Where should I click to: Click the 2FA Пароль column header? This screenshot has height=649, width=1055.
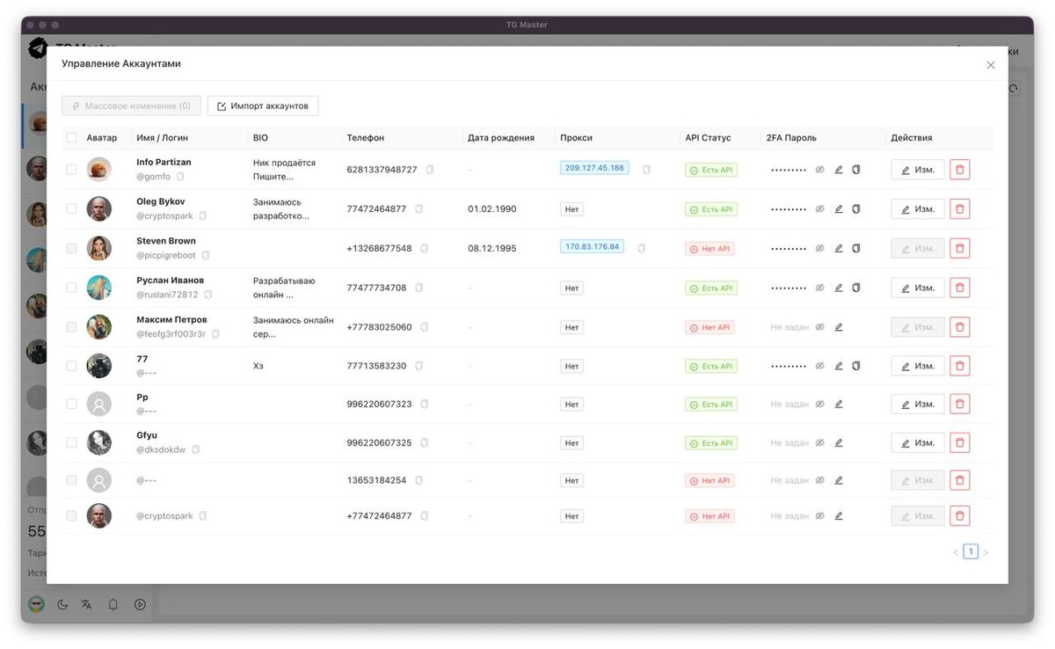pos(791,137)
